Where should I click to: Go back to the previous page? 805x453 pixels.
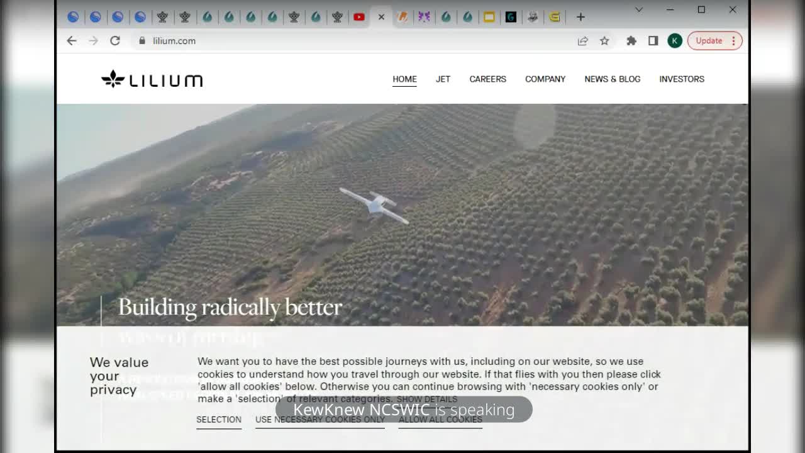click(72, 41)
